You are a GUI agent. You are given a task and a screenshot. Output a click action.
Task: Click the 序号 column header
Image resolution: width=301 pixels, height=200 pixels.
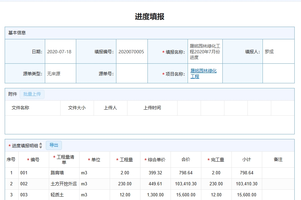coord(11,159)
